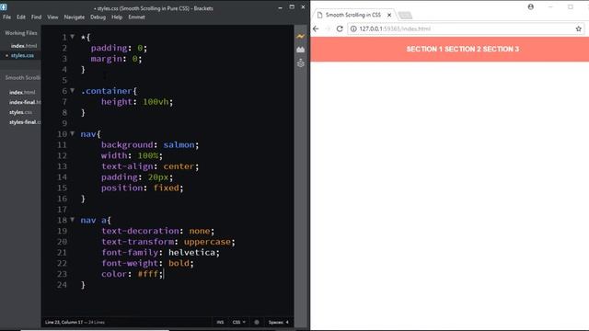
Task: Open the File menu
Action: 7,17
